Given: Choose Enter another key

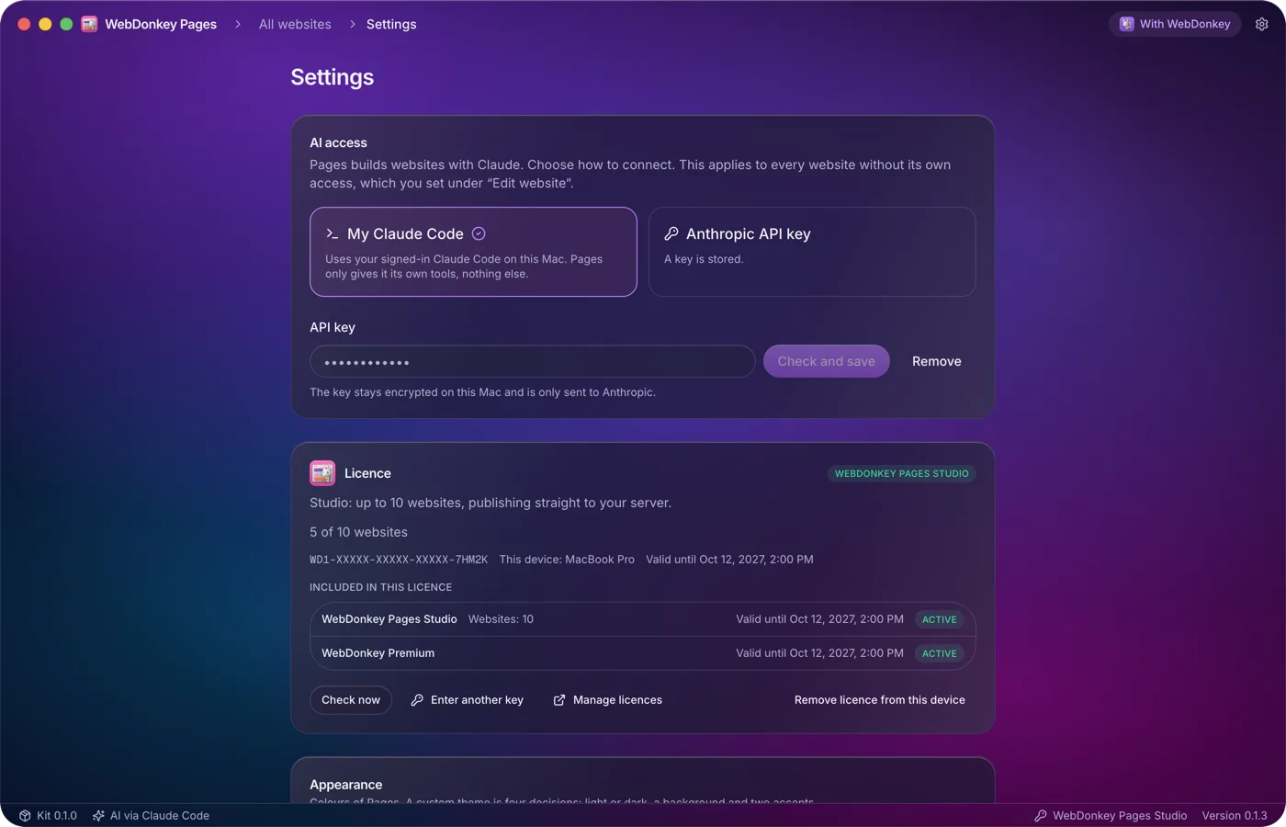Looking at the screenshot, I should pos(467,700).
